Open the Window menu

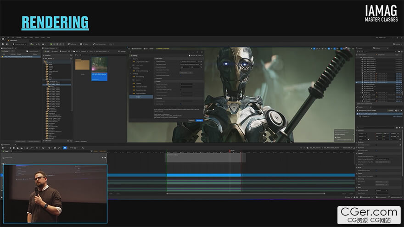[x=19, y=37]
